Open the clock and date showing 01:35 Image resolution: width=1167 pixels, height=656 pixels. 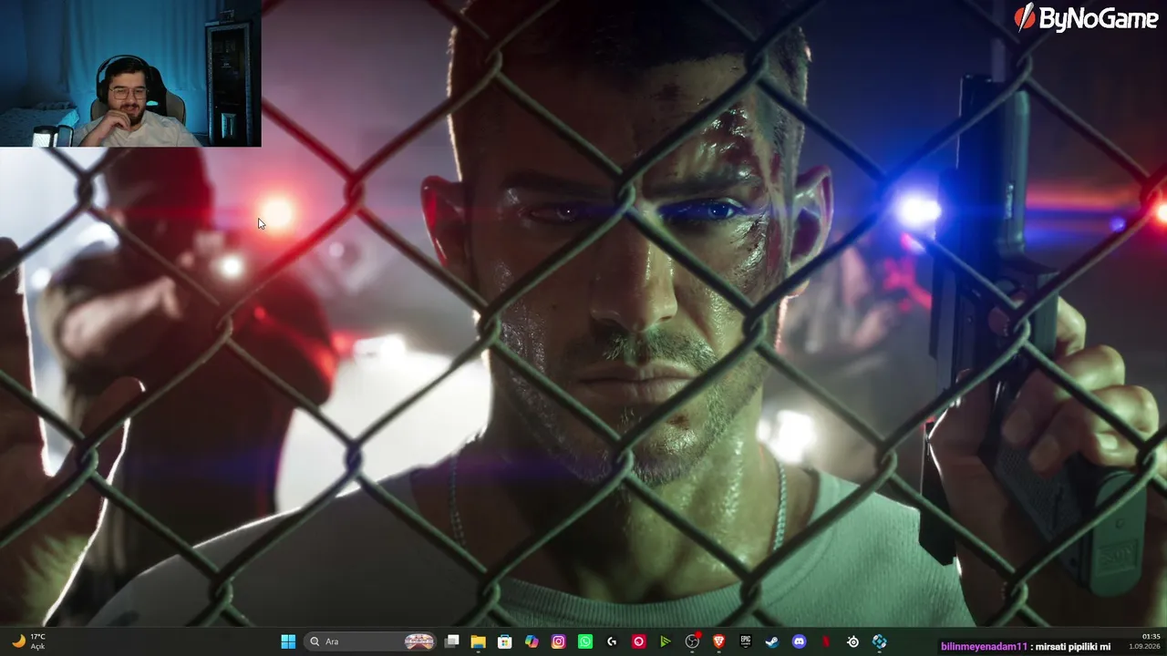(1151, 641)
